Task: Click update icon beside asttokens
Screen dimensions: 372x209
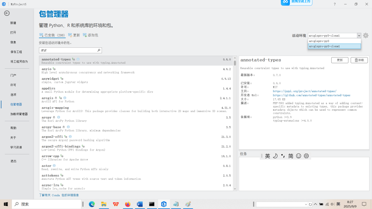Action: click(x=62, y=175)
